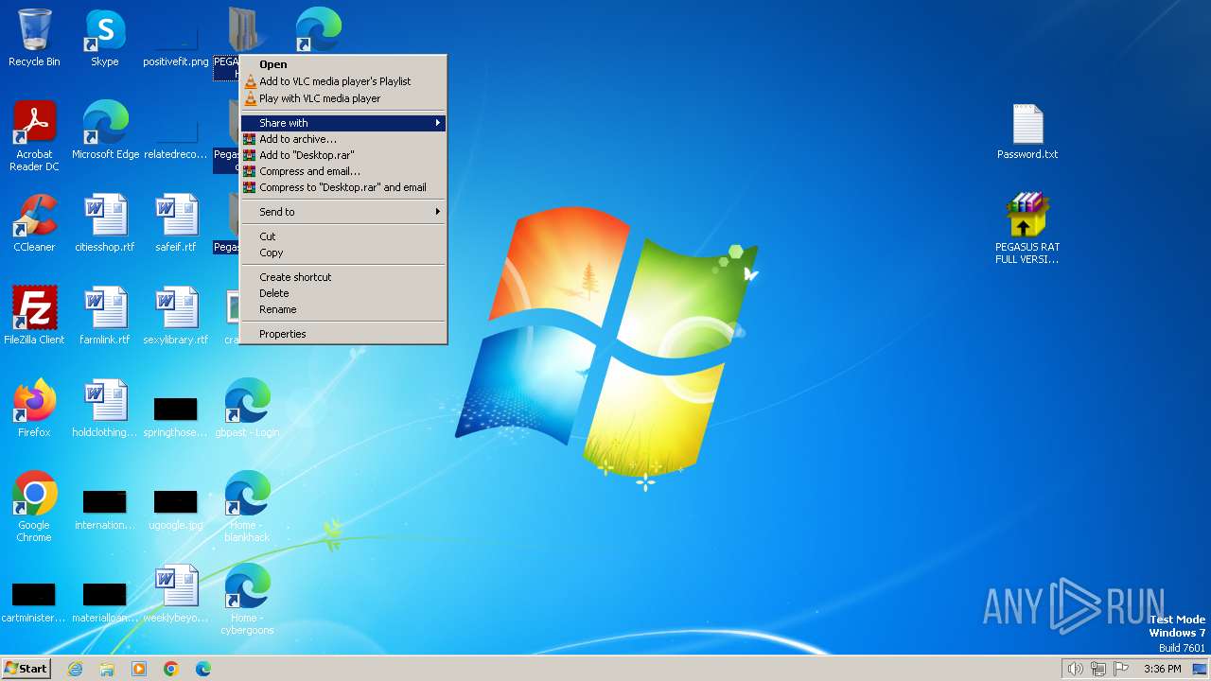Select Home - cybergoons Edge shortcut
Viewport: 1211px width, 681px height.
pos(247,600)
